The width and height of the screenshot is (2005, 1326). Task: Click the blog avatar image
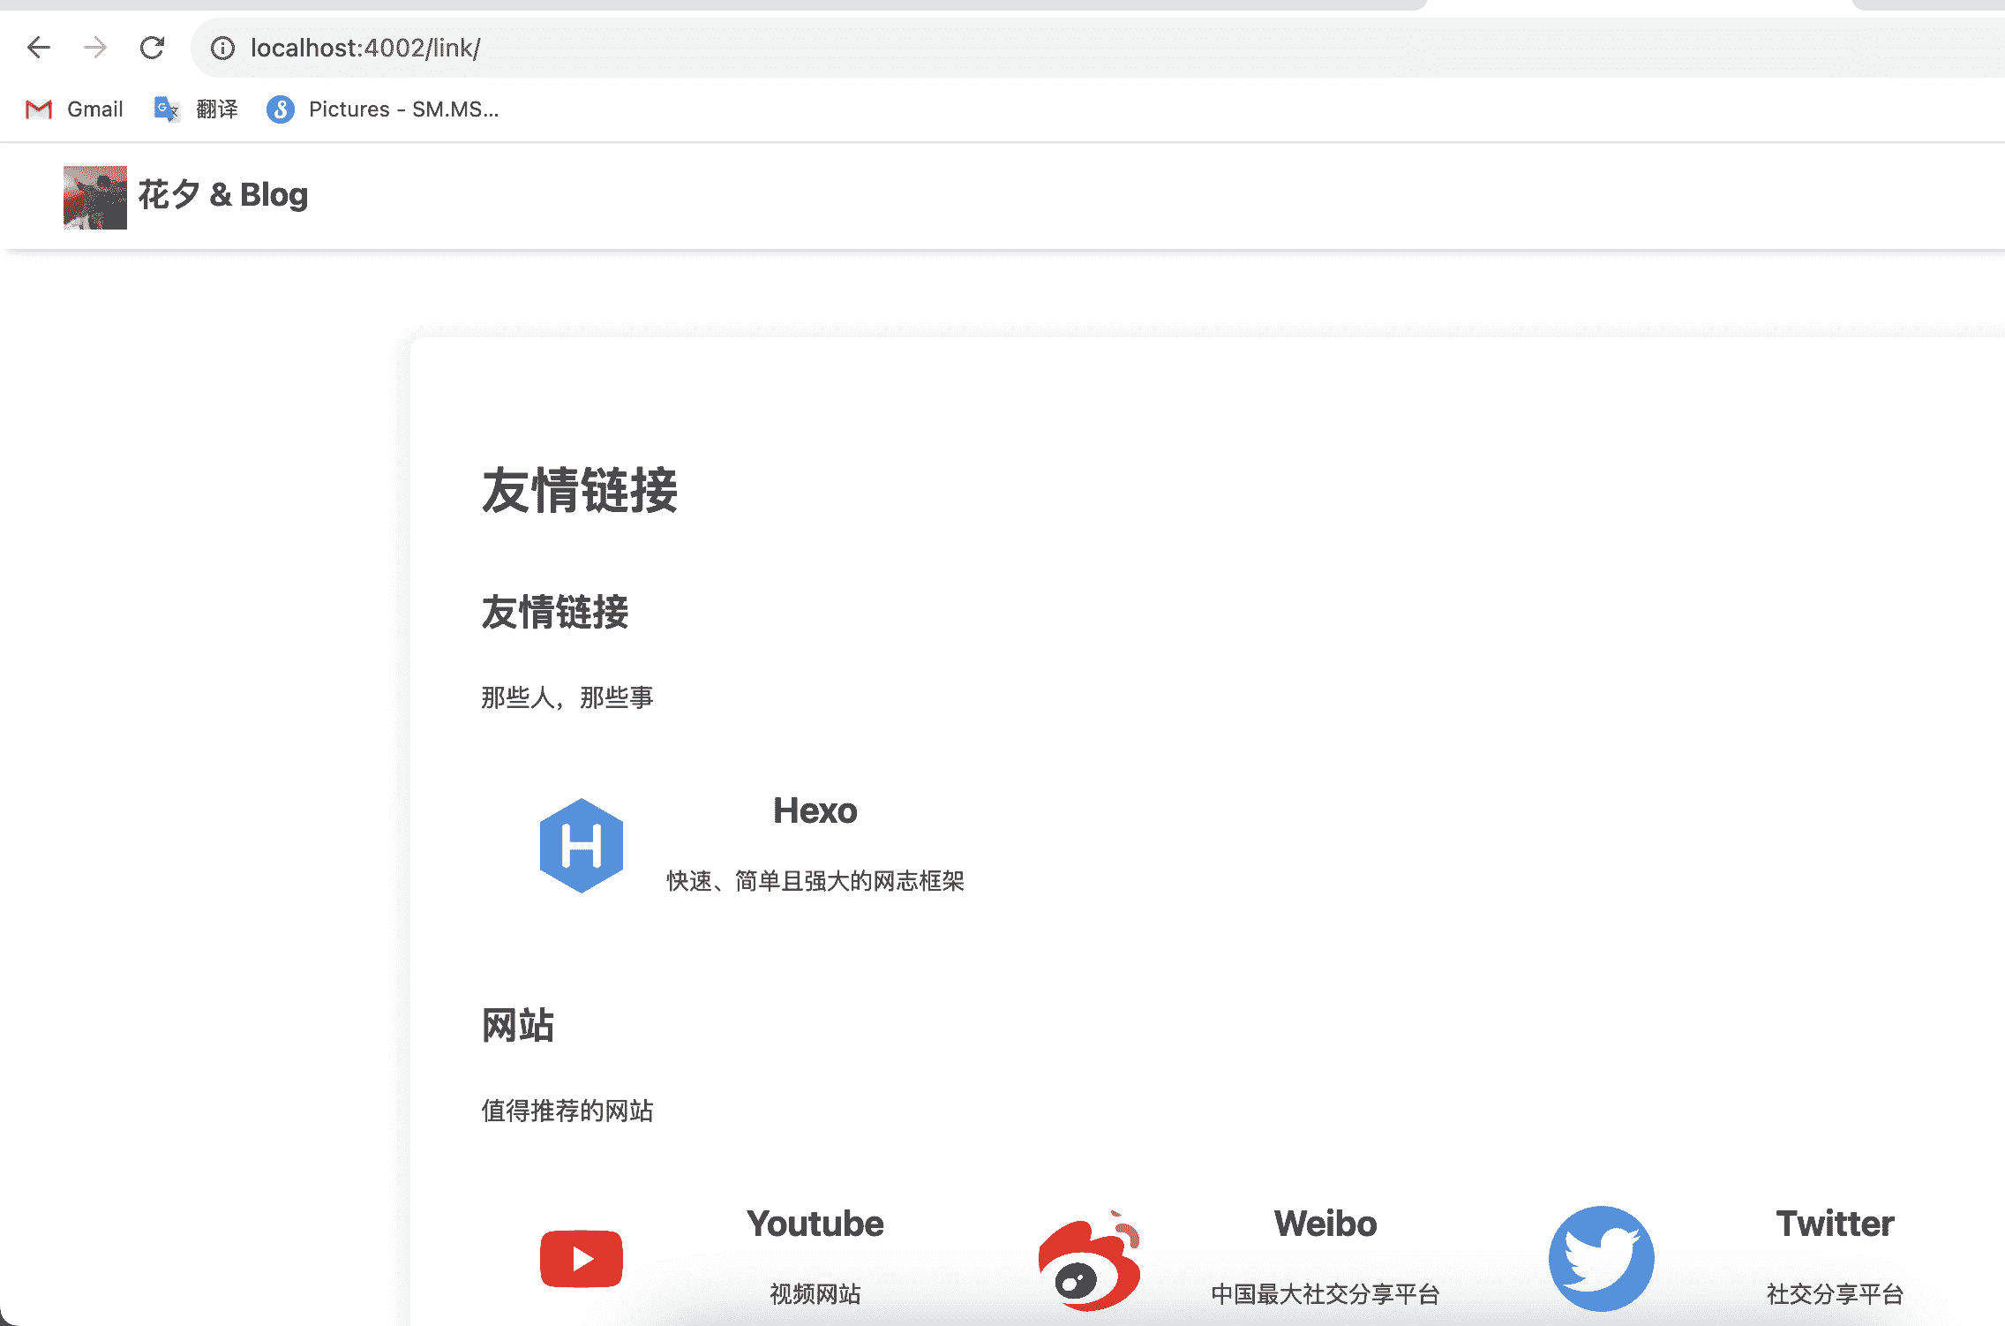[x=95, y=197]
